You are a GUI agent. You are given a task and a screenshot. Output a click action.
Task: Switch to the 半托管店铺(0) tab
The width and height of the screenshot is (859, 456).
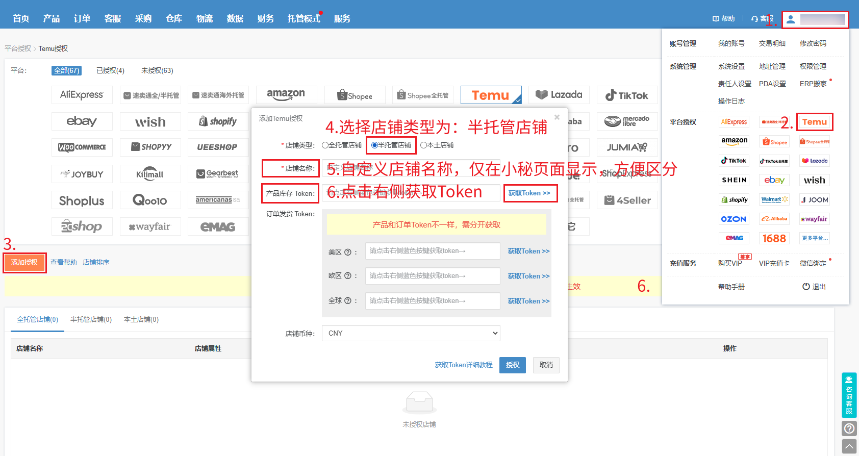(91, 319)
